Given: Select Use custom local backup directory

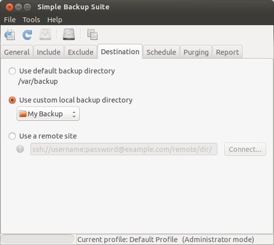Looking at the screenshot, I should [x=12, y=100].
